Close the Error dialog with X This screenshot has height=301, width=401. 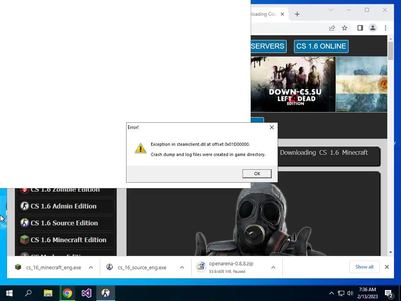coord(272,127)
